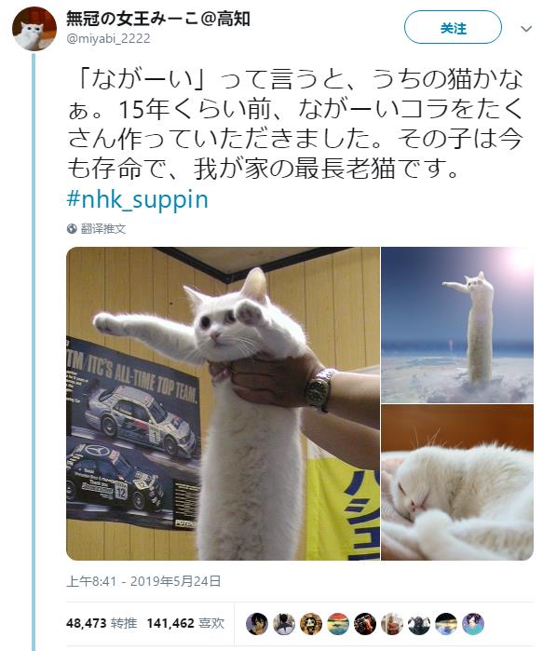
Task: Open the last liker avatar on right
Action: [473, 624]
